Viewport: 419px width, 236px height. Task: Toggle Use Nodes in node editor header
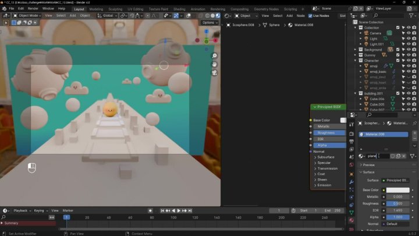pos(311,16)
